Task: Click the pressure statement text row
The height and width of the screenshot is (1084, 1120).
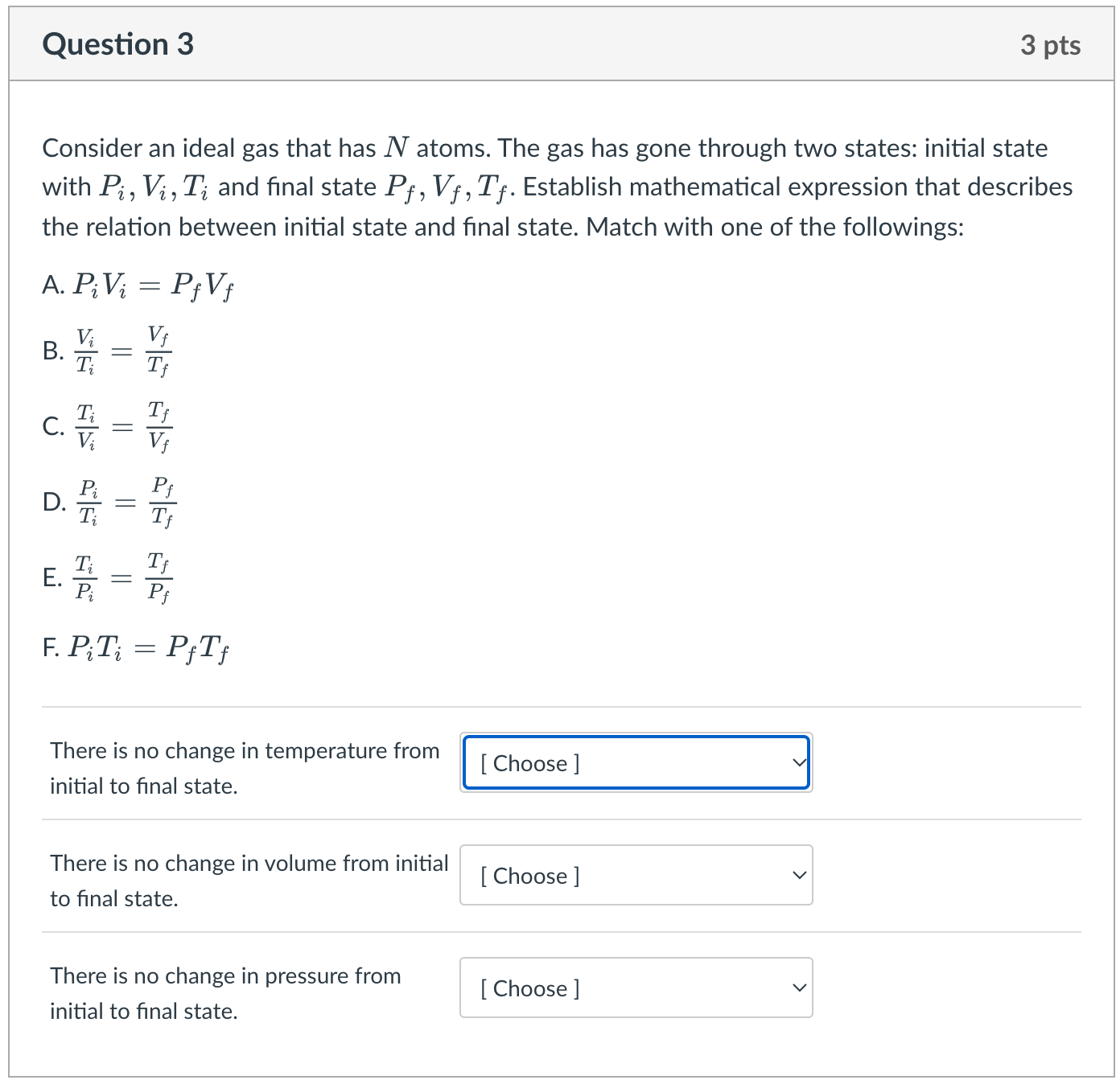Action: pyautogui.click(x=225, y=993)
